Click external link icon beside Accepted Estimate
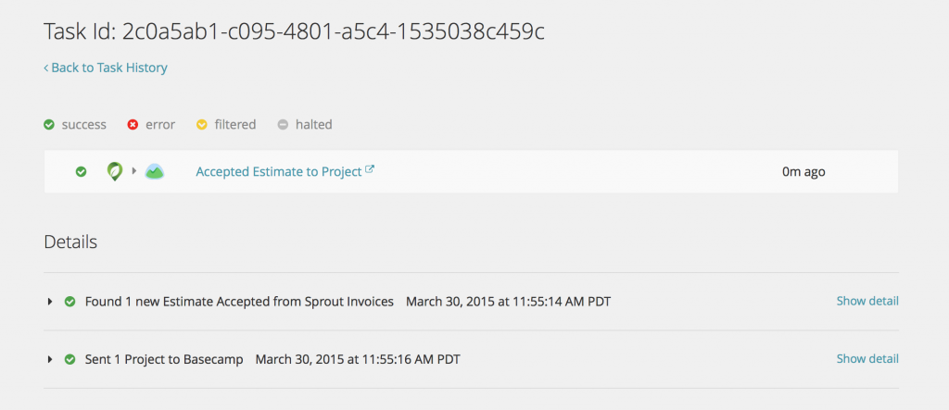 370,170
